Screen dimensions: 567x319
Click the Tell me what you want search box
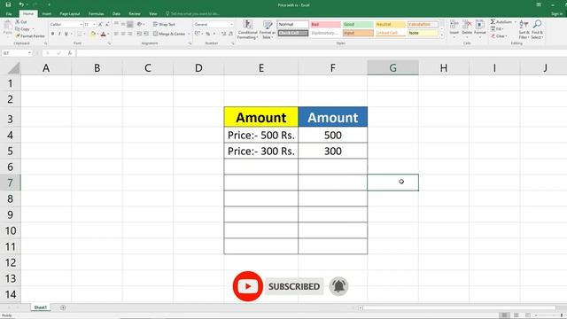click(193, 14)
